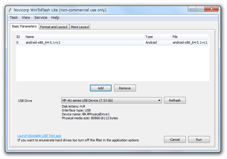This screenshot has width=227, height=159.
Task: Click the Run button
Action: click(x=199, y=140)
